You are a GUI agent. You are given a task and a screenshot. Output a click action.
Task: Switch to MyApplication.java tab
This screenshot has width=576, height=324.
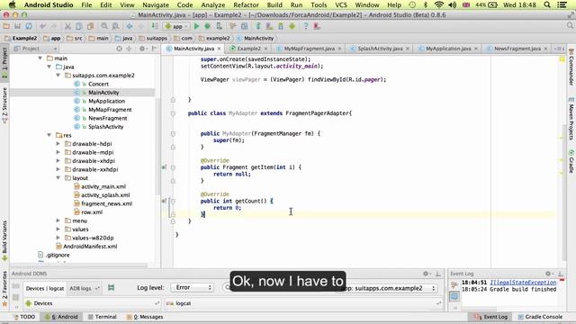448,49
